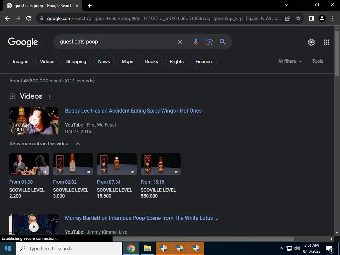Open Google apps grid icon
The height and width of the screenshot is (255, 340).
327,42
